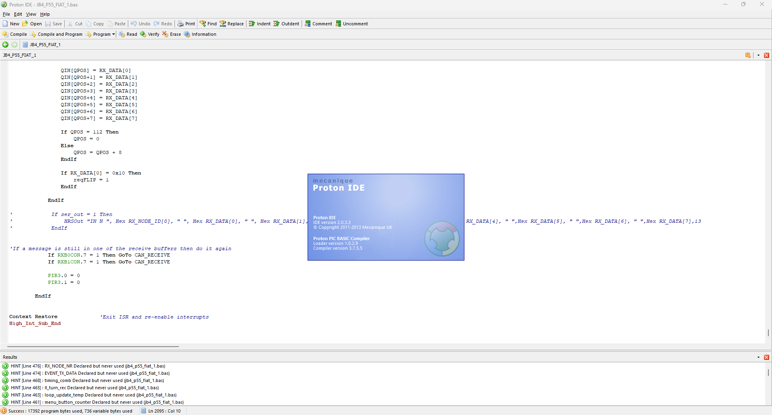Click the 'PIR3.0 = 0' code line

(x=64, y=275)
